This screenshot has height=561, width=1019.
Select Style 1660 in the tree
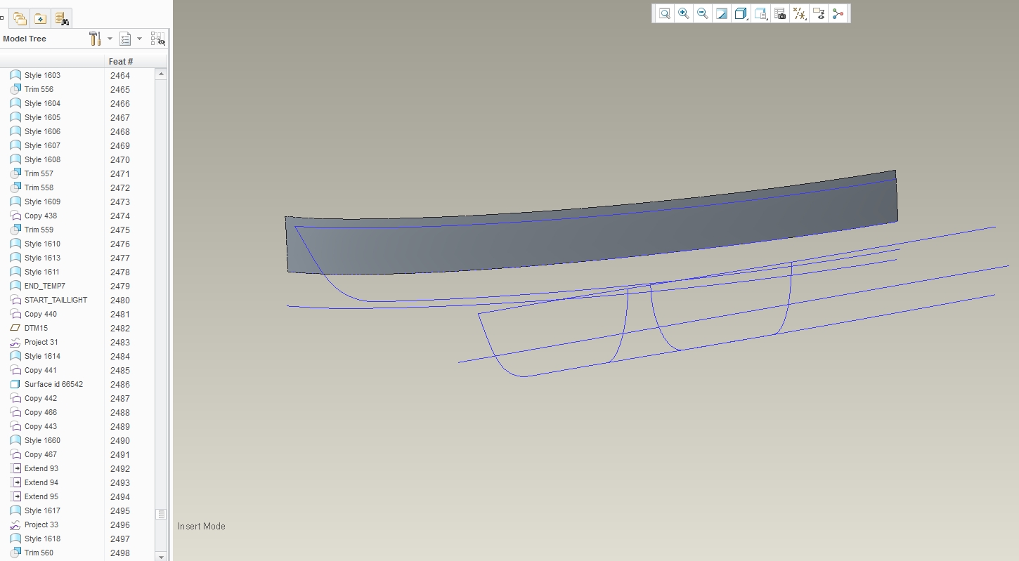(42, 440)
